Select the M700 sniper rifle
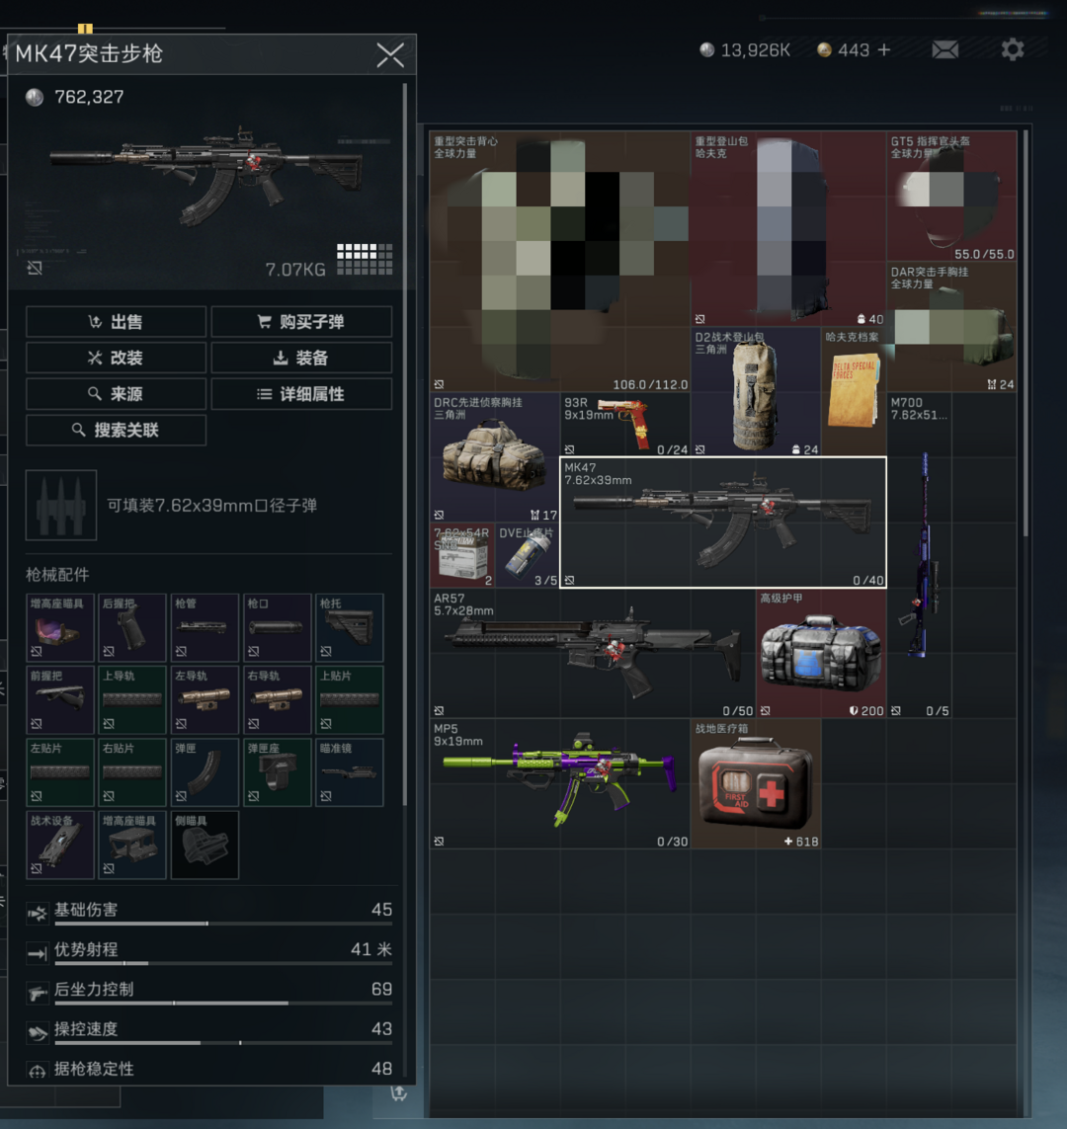The width and height of the screenshot is (1067, 1129). coord(920,555)
